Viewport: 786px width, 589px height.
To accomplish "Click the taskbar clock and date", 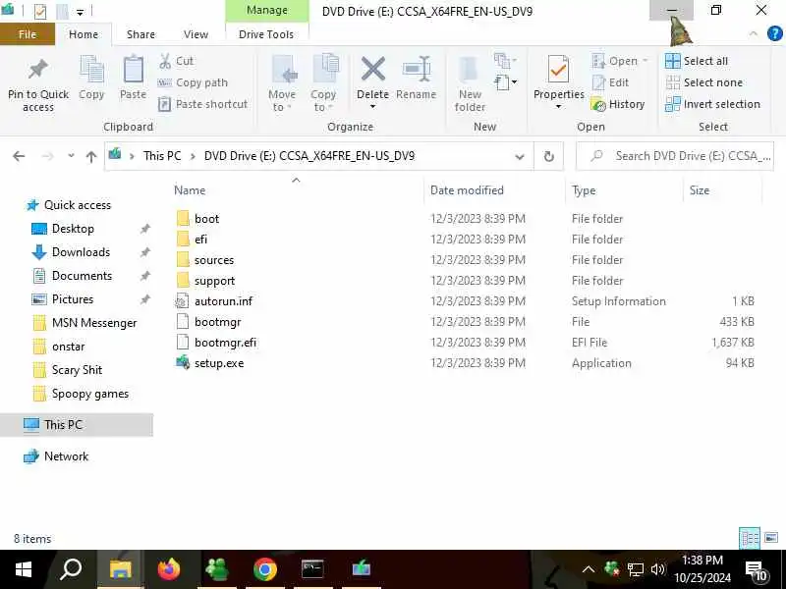I will pyautogui.click(x=702, y=569).
